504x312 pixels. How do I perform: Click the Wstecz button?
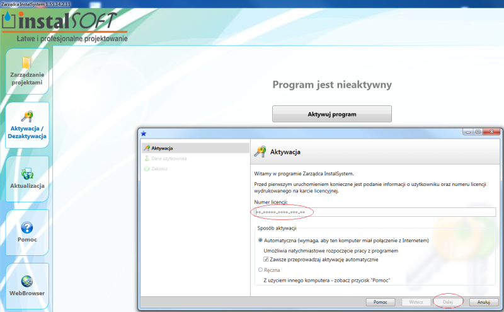pyautogui.click(x=416, y=302)
